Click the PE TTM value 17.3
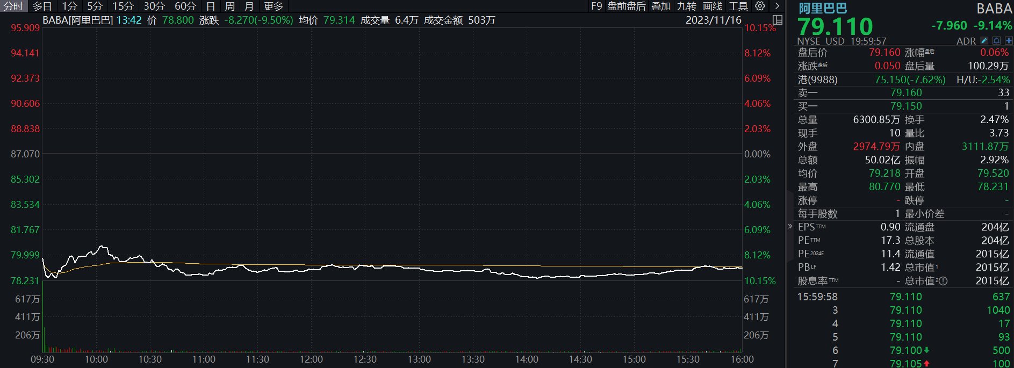 point(890,241)
